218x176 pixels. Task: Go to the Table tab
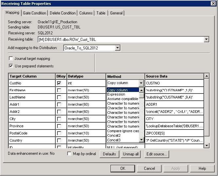coord(101,13)
